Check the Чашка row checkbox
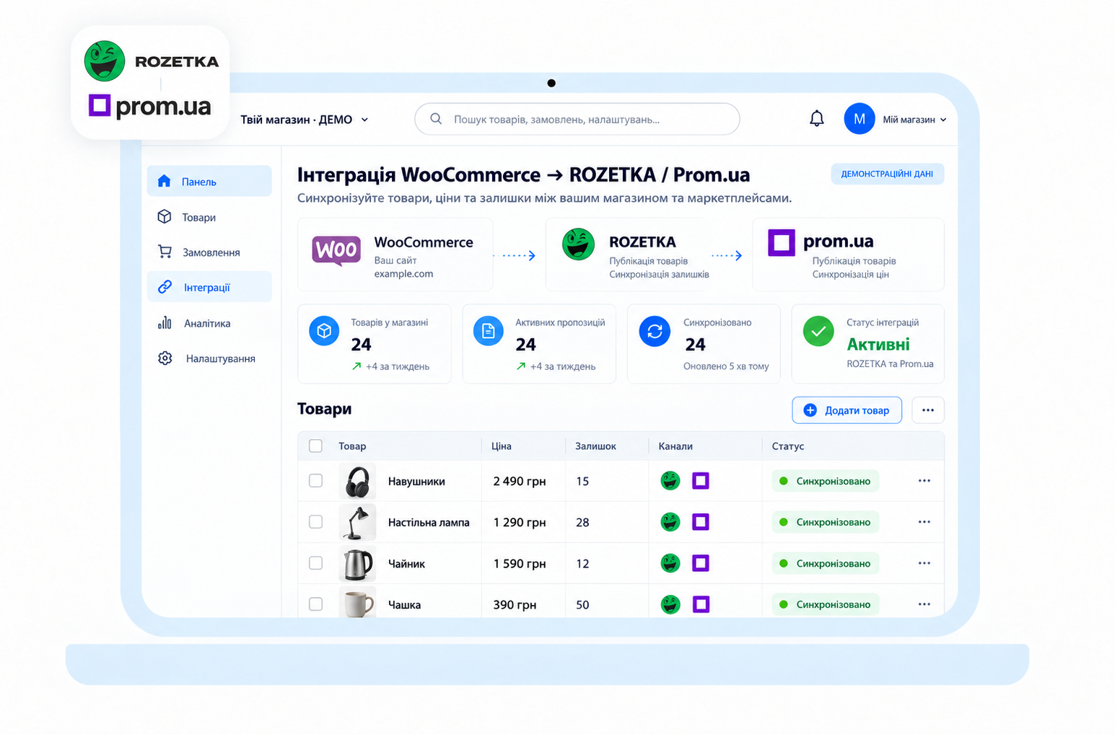The width and height of the screenshot is (1115, 734). (x=315, y=604)
